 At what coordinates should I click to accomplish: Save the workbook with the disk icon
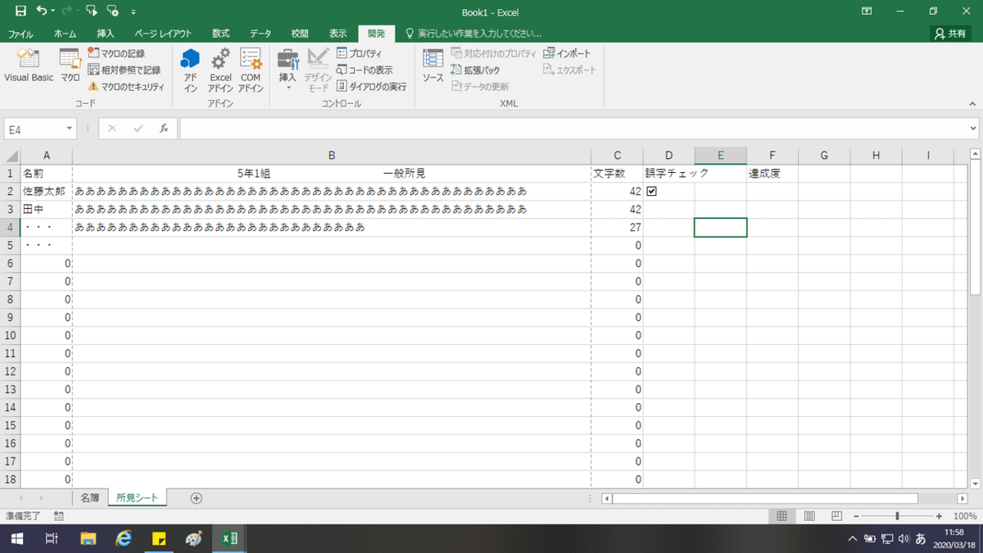coord(20,11)
